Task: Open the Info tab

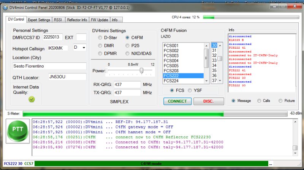Action: pyautogui.click(x=116, y=20)
